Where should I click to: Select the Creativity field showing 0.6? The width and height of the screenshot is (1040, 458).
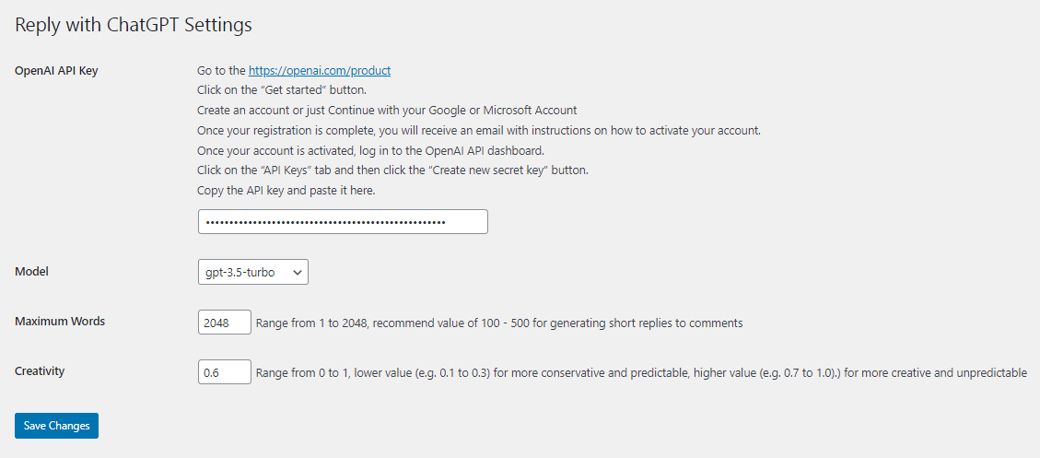click(x=225, y=371)
